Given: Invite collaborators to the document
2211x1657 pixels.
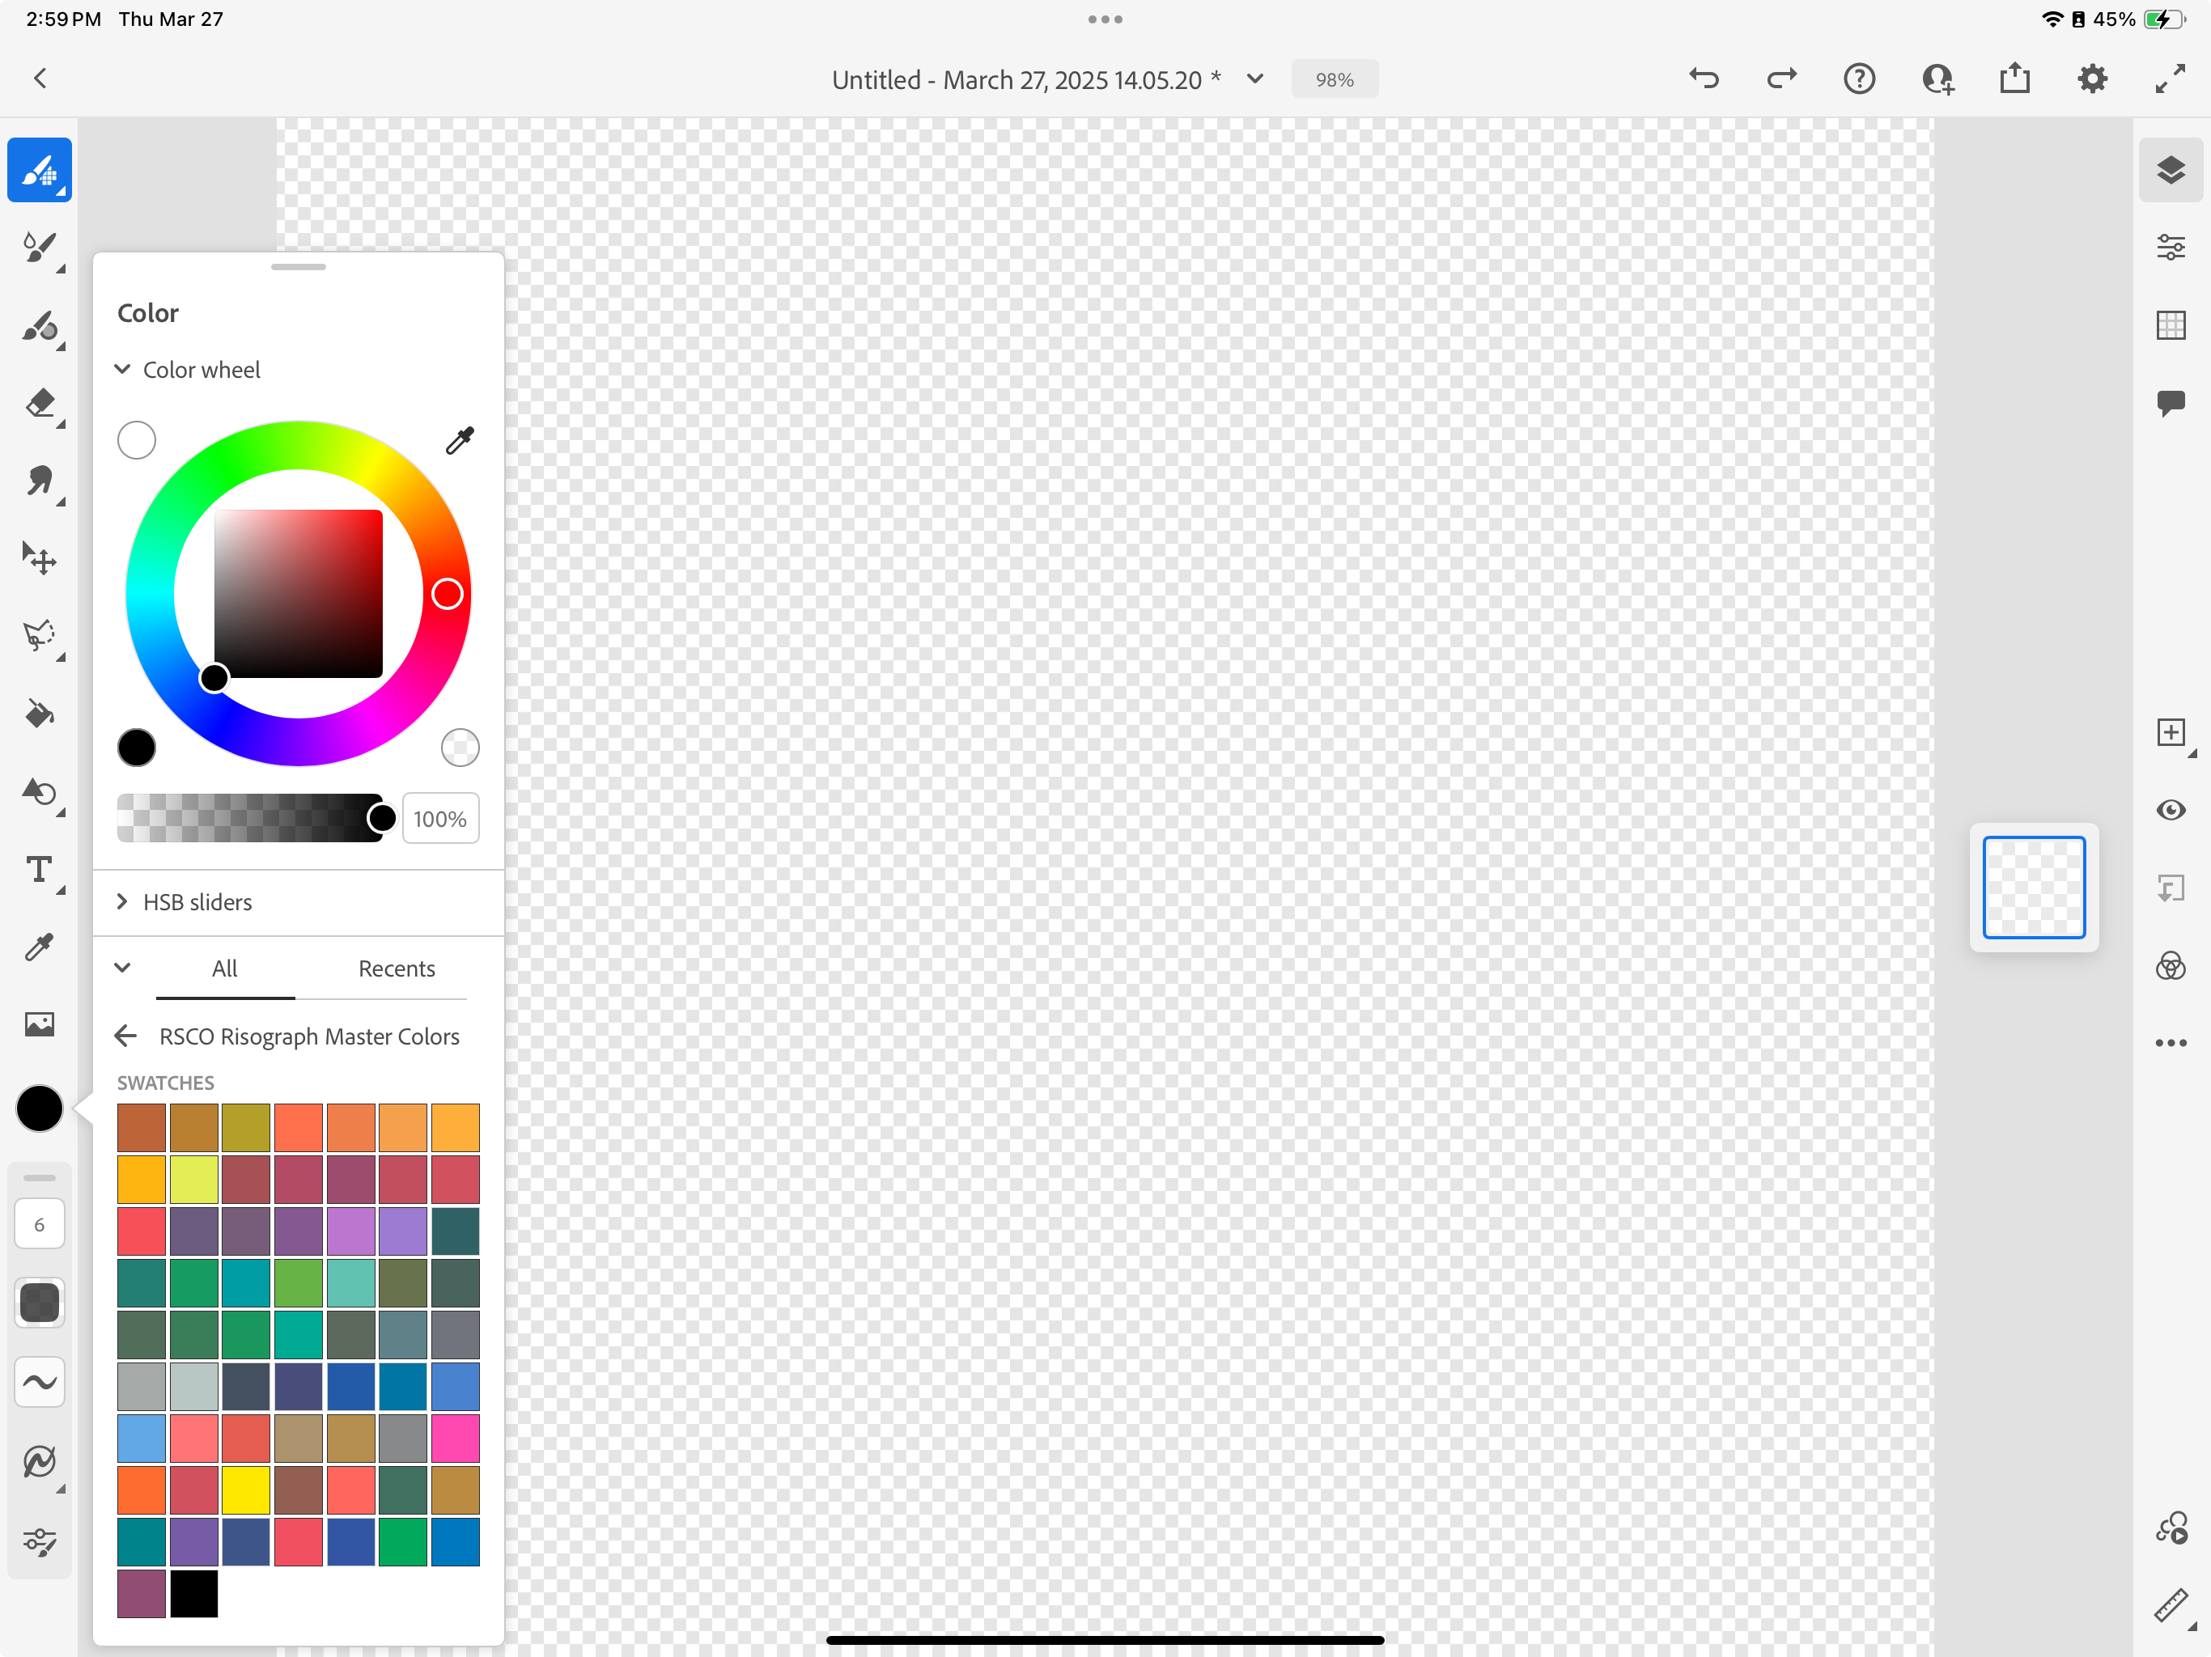Looking at the screenshot, I should [1937, 79].
